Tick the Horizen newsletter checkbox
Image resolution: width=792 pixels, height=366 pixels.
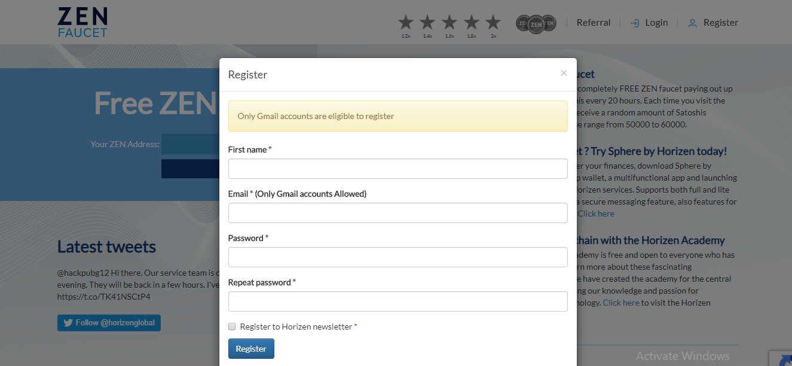[x=232, y=327]
